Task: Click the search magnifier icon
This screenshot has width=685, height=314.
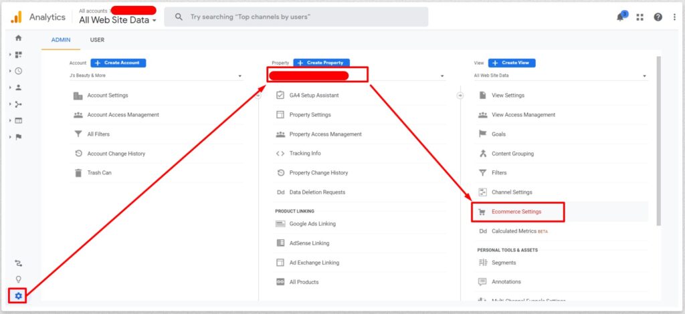Action: point(178,17)
